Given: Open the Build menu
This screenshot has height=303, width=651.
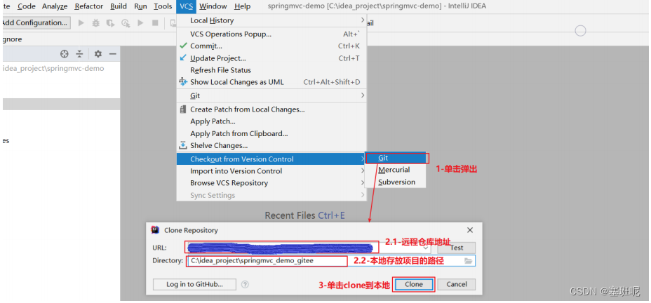Looking at the screenshot, I should pos(119,6).
